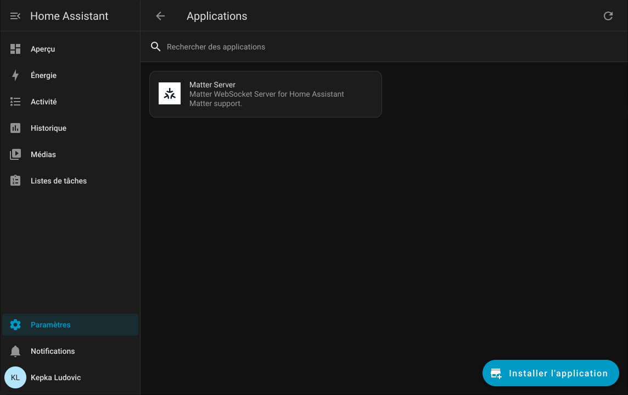The height and width of the screenshot is (395, 628).
Task: Click the Énergie lightning bolt icon
Action: click(x=15, y=76)
